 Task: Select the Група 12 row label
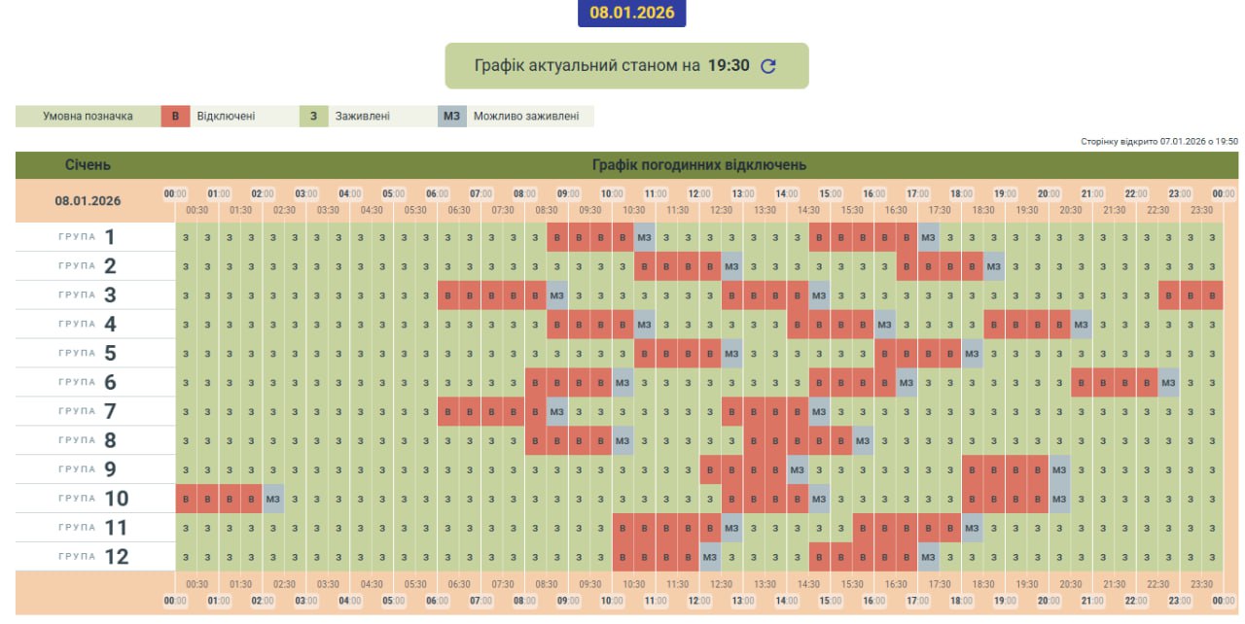[88, 557]
